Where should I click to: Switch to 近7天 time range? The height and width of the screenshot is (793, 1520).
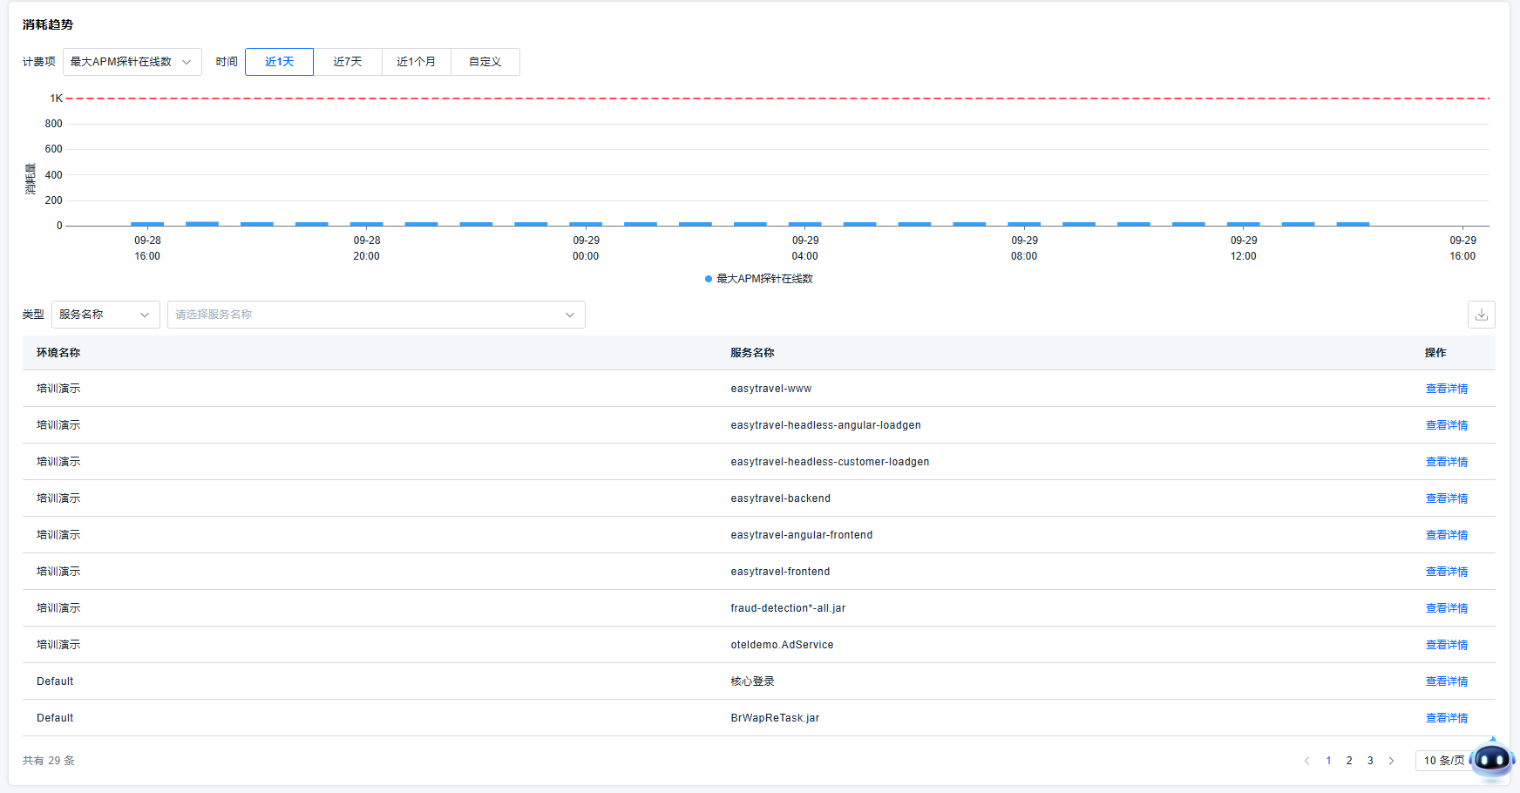pos(347,62)
